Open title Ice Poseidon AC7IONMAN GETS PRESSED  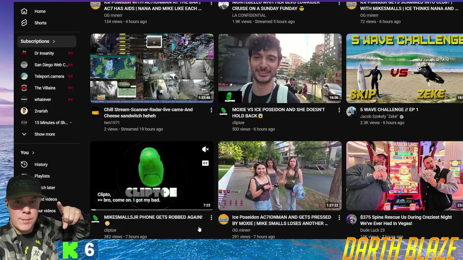pos(281,220)
